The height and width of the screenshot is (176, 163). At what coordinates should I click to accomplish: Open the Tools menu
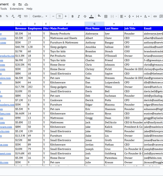click(3, 9)
